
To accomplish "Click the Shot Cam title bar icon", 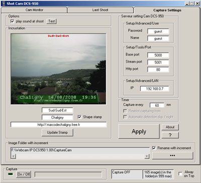I will click(x=4, y=4).
